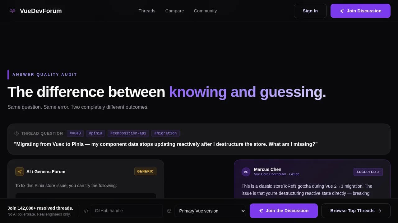
Task: Open the Primary Vue version dropdown
Action: 210,211
